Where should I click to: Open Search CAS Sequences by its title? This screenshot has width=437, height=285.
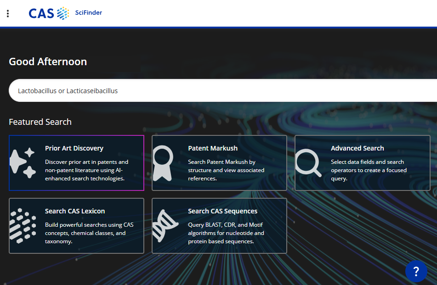pyautogui.click(x=222, y=211)
